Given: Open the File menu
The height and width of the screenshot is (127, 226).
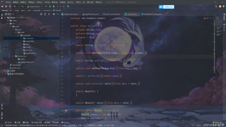Looking at the screenshot, I should [x=8, y=2].
